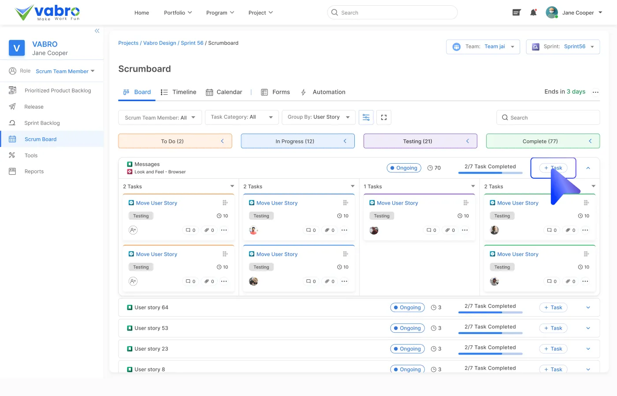The image size is (617, 396).
Task: Open Tools in the sidebar
Action: [x=31, y=155]
